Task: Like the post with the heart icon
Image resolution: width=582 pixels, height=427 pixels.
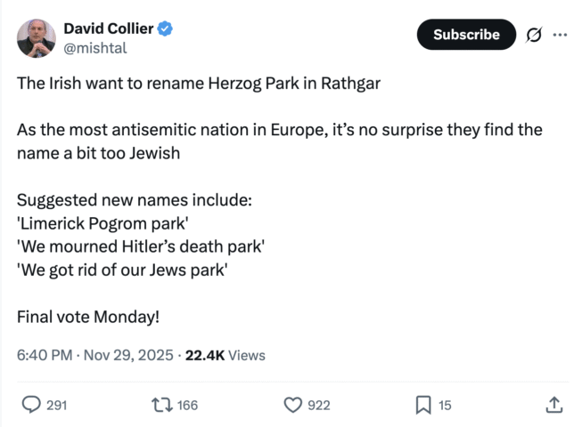Action: point(293,405)
